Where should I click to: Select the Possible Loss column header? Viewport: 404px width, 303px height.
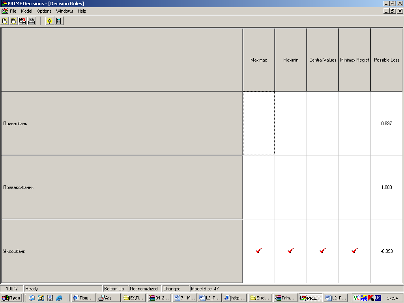coord(387,60)
